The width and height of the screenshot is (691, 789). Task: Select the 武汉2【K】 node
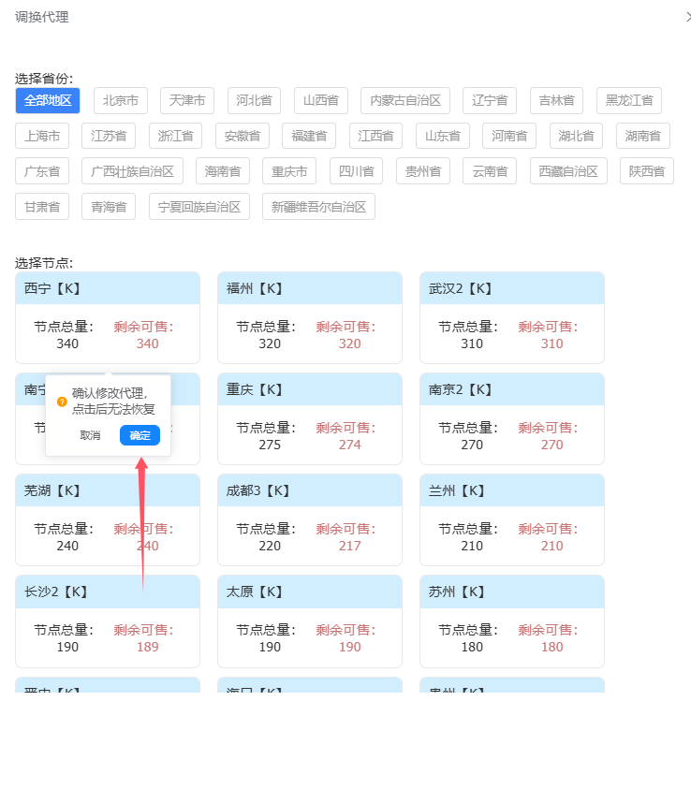click(x=511, y=317)
